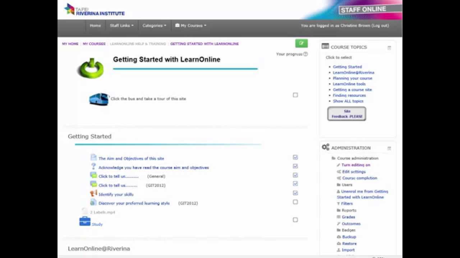Click Turn editing on link
The image size is (460, 258).
[x=355, y=165]
